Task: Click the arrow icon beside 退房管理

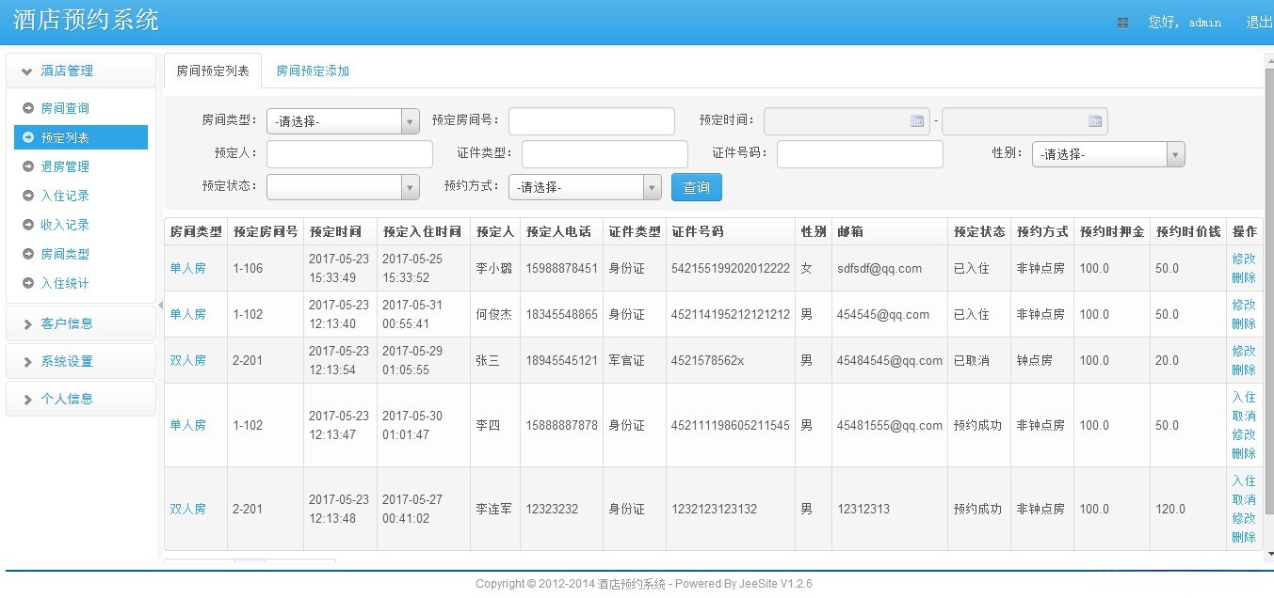Action: 28,166
